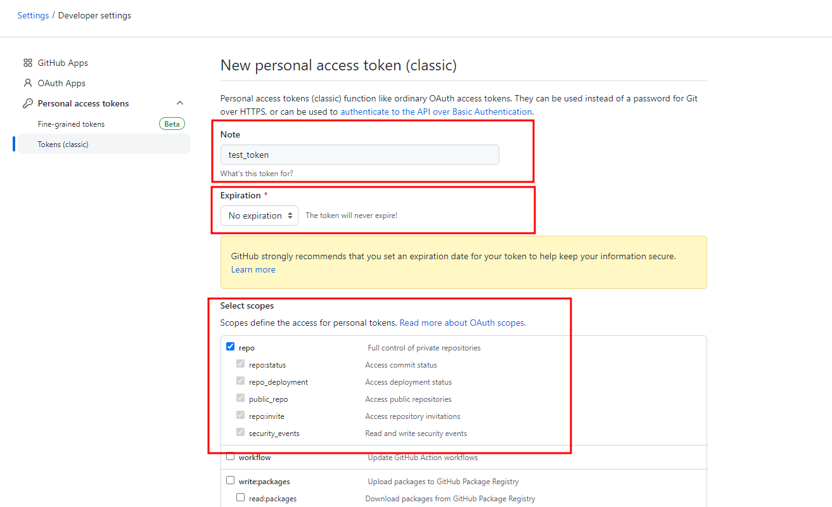Follow the Settings breadcrumb link
The width and height of the screenshot is (832, 507).
(33, 15)
